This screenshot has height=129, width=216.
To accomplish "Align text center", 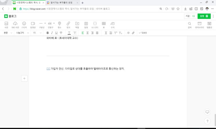I will pyautogui.click(x=88, y=33).
